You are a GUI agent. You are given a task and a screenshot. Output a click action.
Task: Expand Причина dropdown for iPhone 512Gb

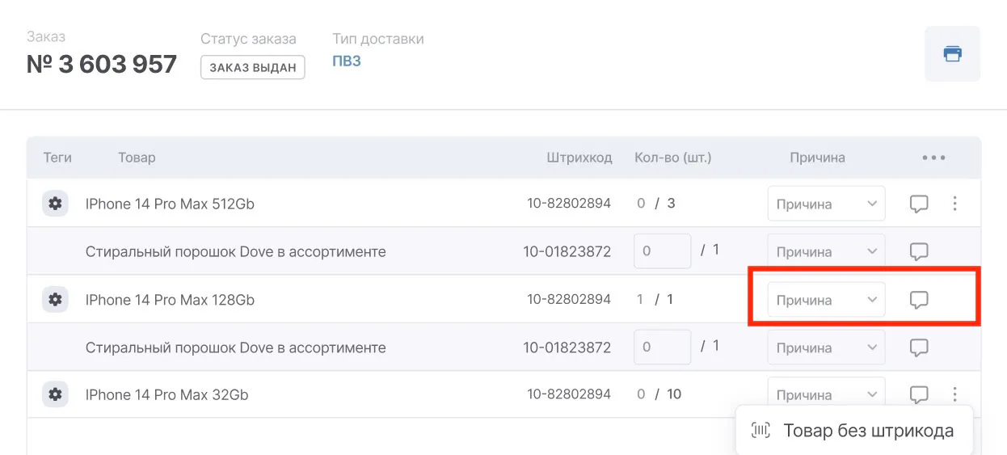point(826,204)
